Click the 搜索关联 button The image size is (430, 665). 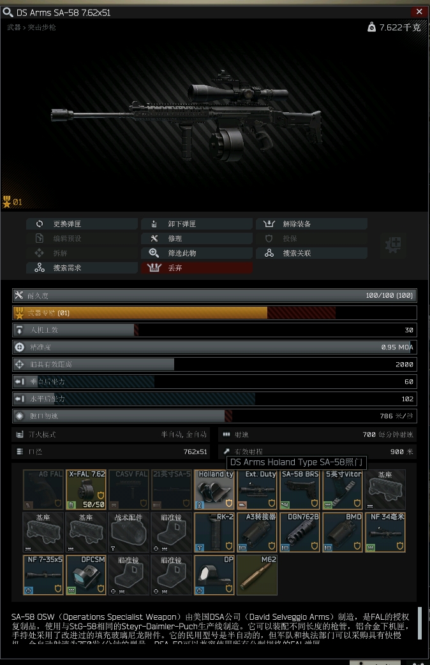tap(311, 253)
